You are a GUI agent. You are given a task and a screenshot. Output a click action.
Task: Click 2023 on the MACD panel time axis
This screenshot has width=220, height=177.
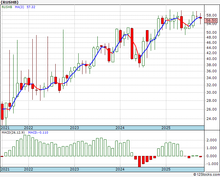point(74,169)
